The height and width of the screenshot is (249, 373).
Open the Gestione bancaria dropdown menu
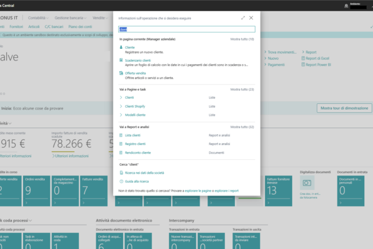[x=70, y=18]
